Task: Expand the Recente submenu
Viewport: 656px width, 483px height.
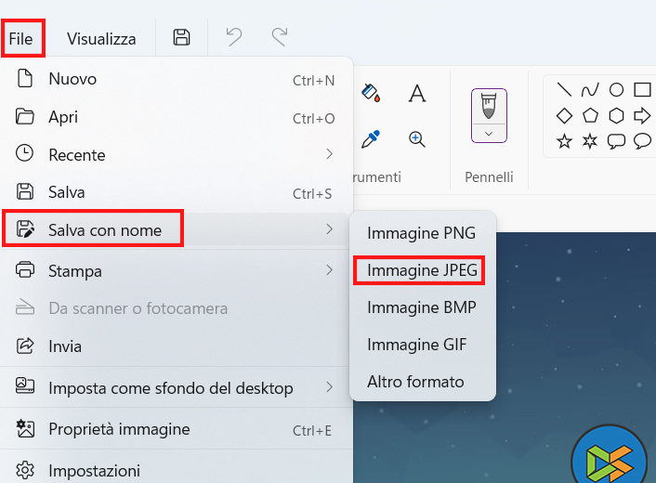Action: (x=176, y=155)
